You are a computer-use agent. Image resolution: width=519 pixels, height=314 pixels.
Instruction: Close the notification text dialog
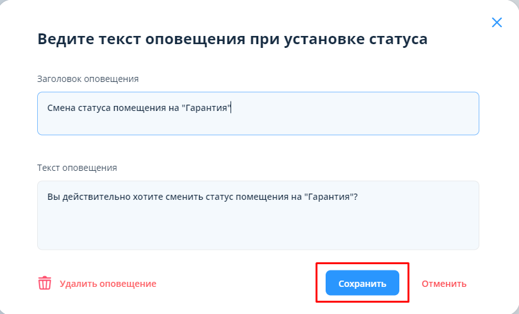(497, 23)
